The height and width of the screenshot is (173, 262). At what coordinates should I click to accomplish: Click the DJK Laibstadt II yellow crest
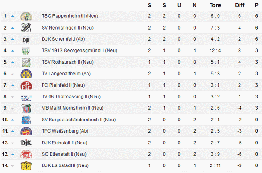pyautogui.click(x=26, y=166)
